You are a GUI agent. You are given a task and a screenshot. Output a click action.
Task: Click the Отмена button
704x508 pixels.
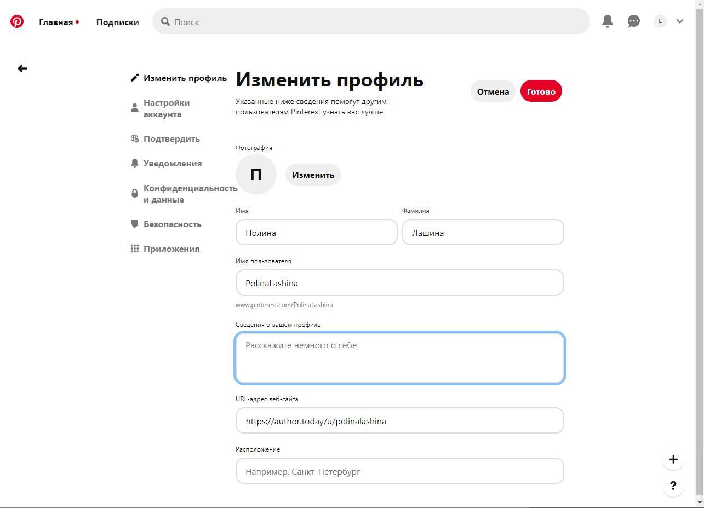493,91
